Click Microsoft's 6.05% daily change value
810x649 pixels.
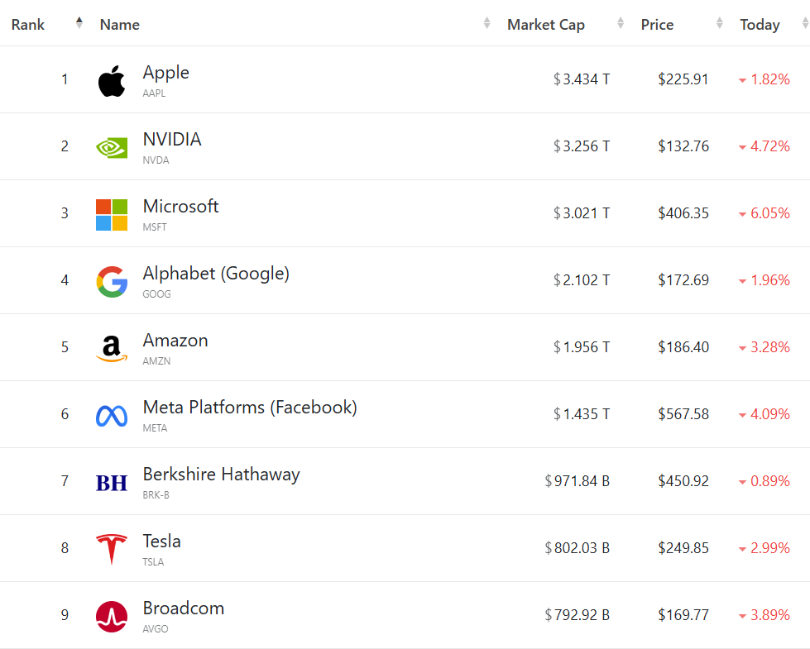click(769, 213)
